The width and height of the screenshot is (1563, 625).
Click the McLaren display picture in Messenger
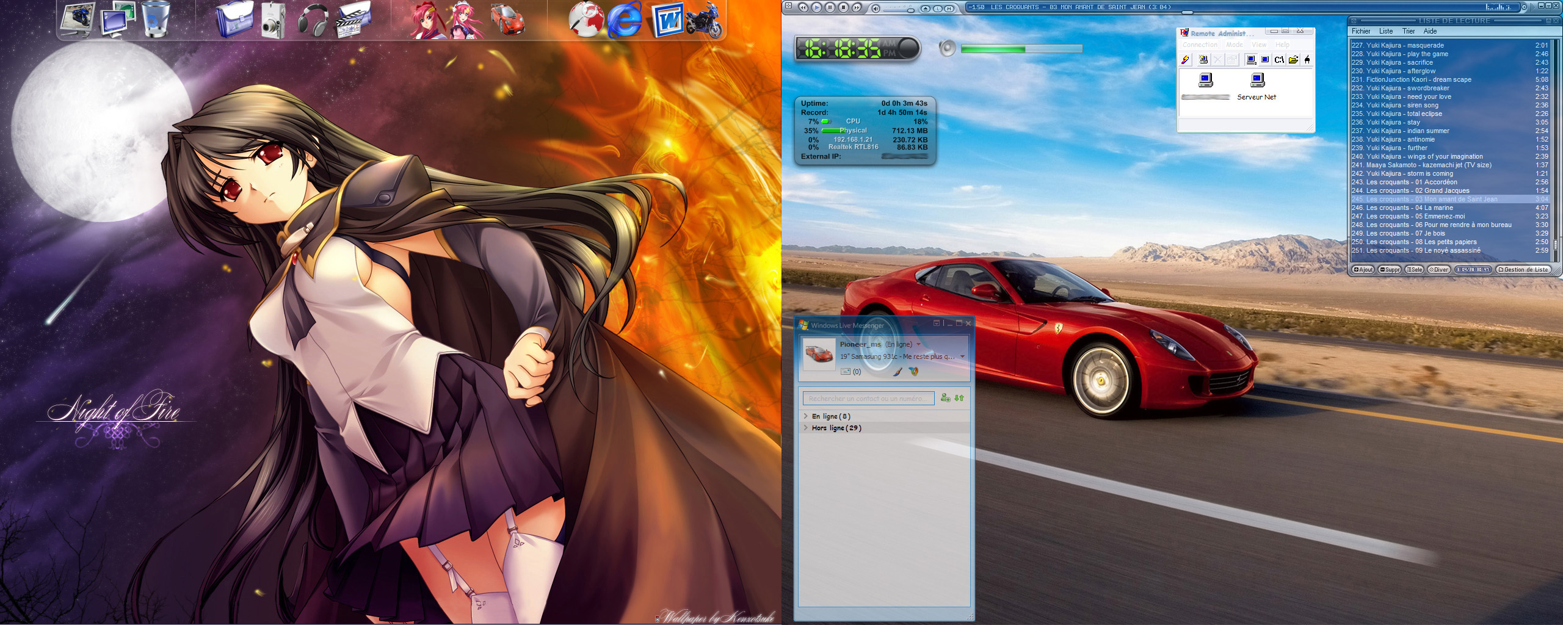click(819, 354)
